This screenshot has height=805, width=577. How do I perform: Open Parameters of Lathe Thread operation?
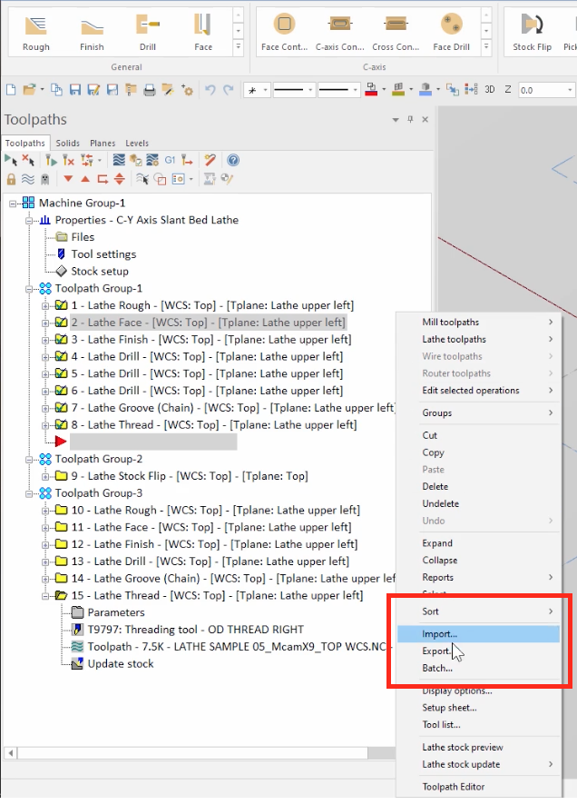click(x=116, y=612)
